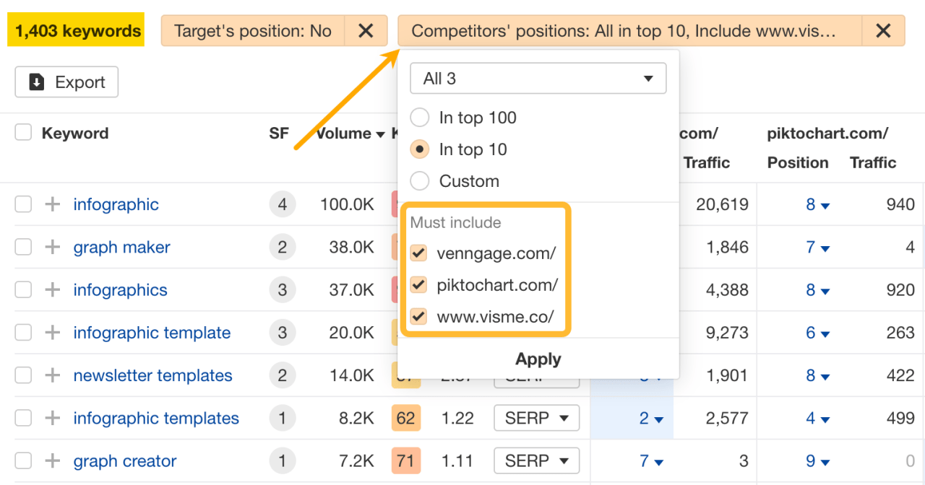Click the Volume column sort arrow
Image resolution: width=925 pixels, height=485 pixels.
coord(381,133)
